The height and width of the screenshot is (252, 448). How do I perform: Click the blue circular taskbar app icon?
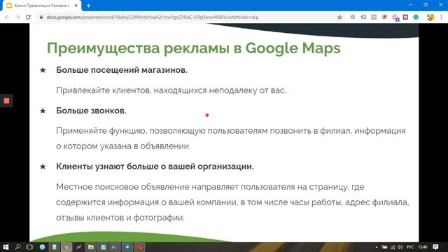click(42, 247)
